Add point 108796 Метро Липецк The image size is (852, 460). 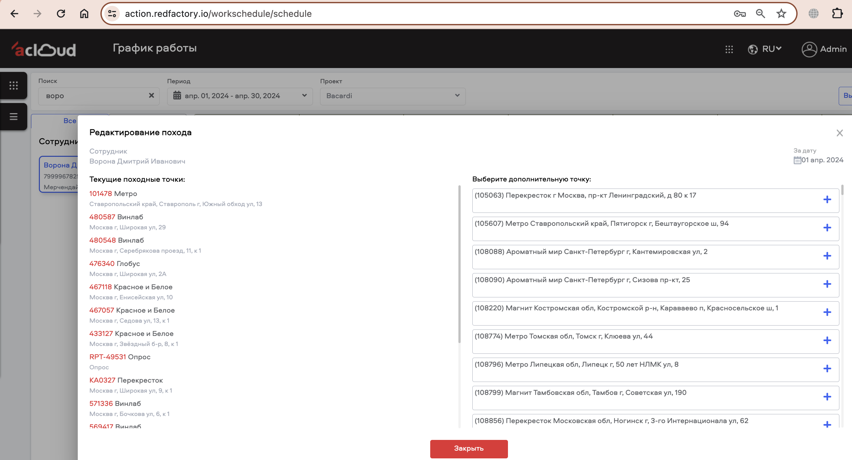[x=827, y=368]
